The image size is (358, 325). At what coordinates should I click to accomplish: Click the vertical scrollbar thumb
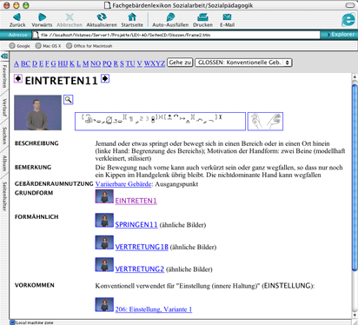(x=355, y=177)
